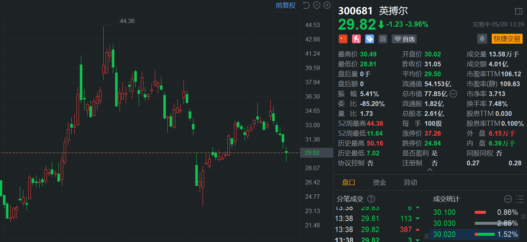Image resolution: width=527 pixels, height=242 pixels.
Task: Click the 委比 value -85.20%
Action: pos(372,104)
